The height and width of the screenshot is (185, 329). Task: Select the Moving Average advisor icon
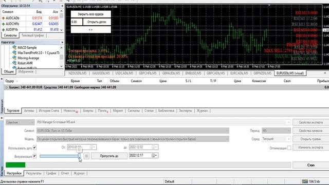point(14,58)
